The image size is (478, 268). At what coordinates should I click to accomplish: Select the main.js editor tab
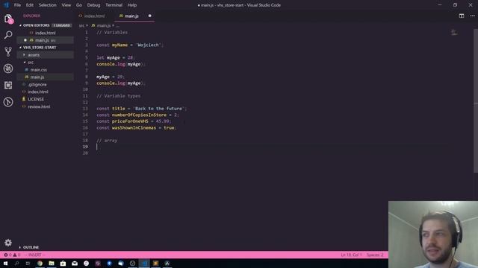point(134,16)
